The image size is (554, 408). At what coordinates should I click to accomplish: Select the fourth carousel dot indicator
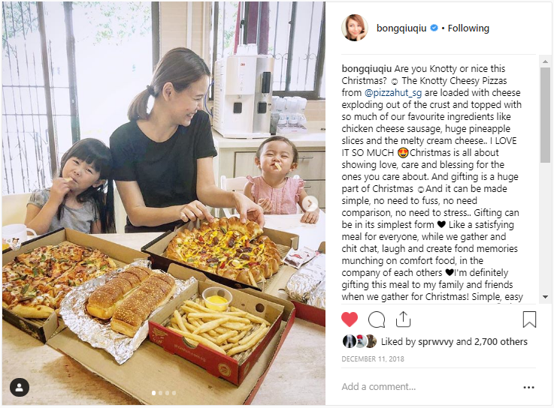coord(174,393)
